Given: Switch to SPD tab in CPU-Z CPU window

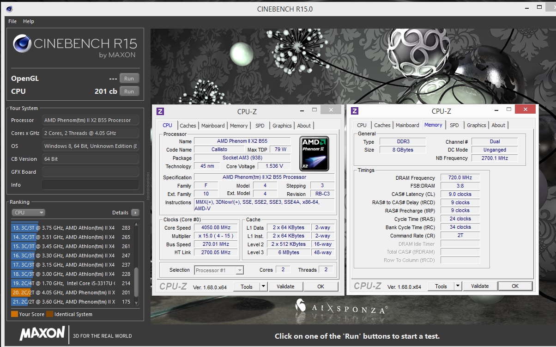Looking at the screenshot, I should (x=260, y=126).
